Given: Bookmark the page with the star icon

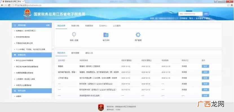Looking at the screenshot, I should 228,5.
